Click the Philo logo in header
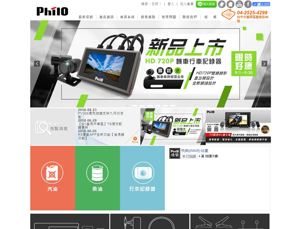The height and width of the screenshot is (229, 305). pos(52,11)
